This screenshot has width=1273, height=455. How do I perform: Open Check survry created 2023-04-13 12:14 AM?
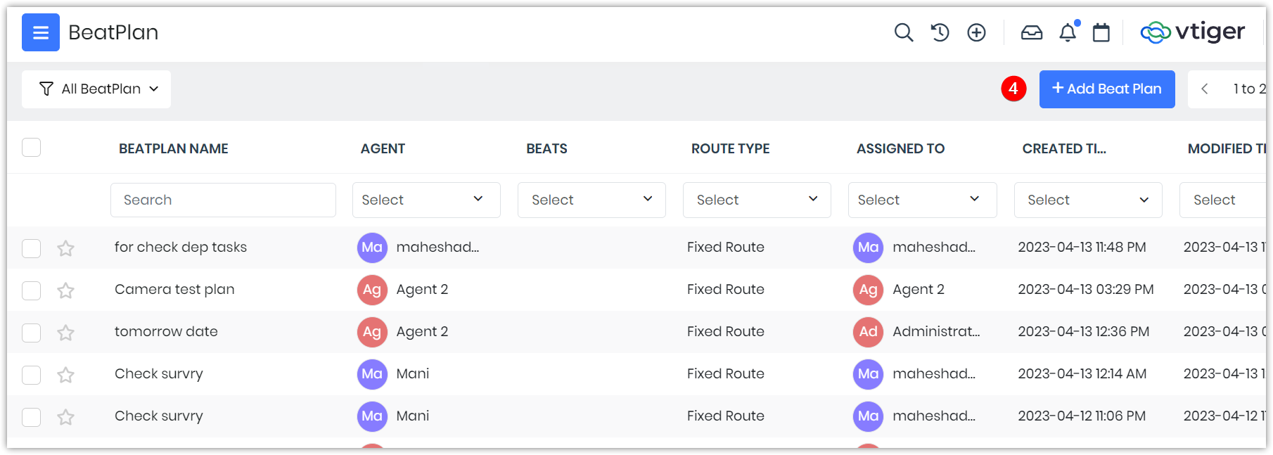(x=159, y=373)
